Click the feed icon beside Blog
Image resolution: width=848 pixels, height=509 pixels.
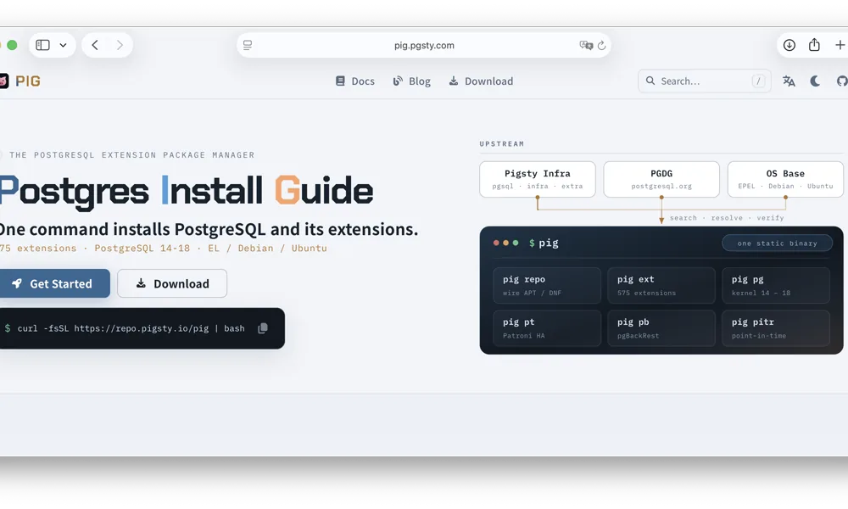398,81
